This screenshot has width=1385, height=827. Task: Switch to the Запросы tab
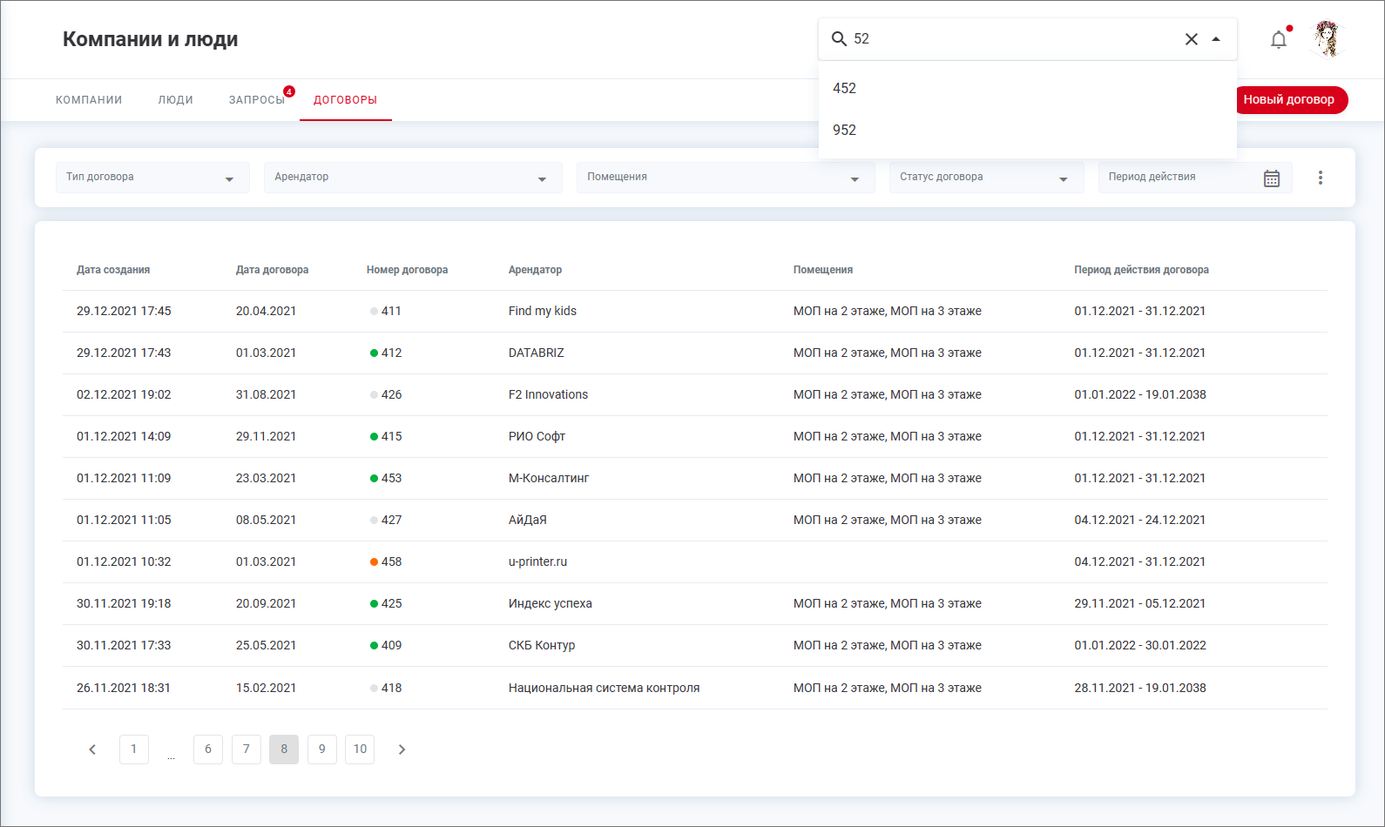(256, 100)
